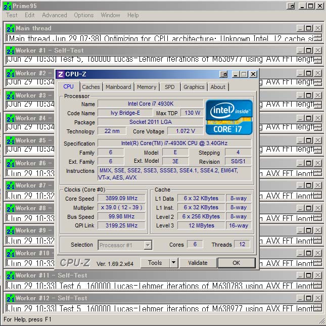Click the Main thread window icon
326x326 pixels.
click(10, 28)
